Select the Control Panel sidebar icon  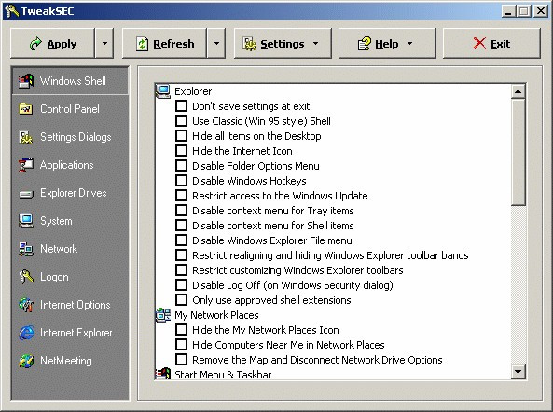26,109
